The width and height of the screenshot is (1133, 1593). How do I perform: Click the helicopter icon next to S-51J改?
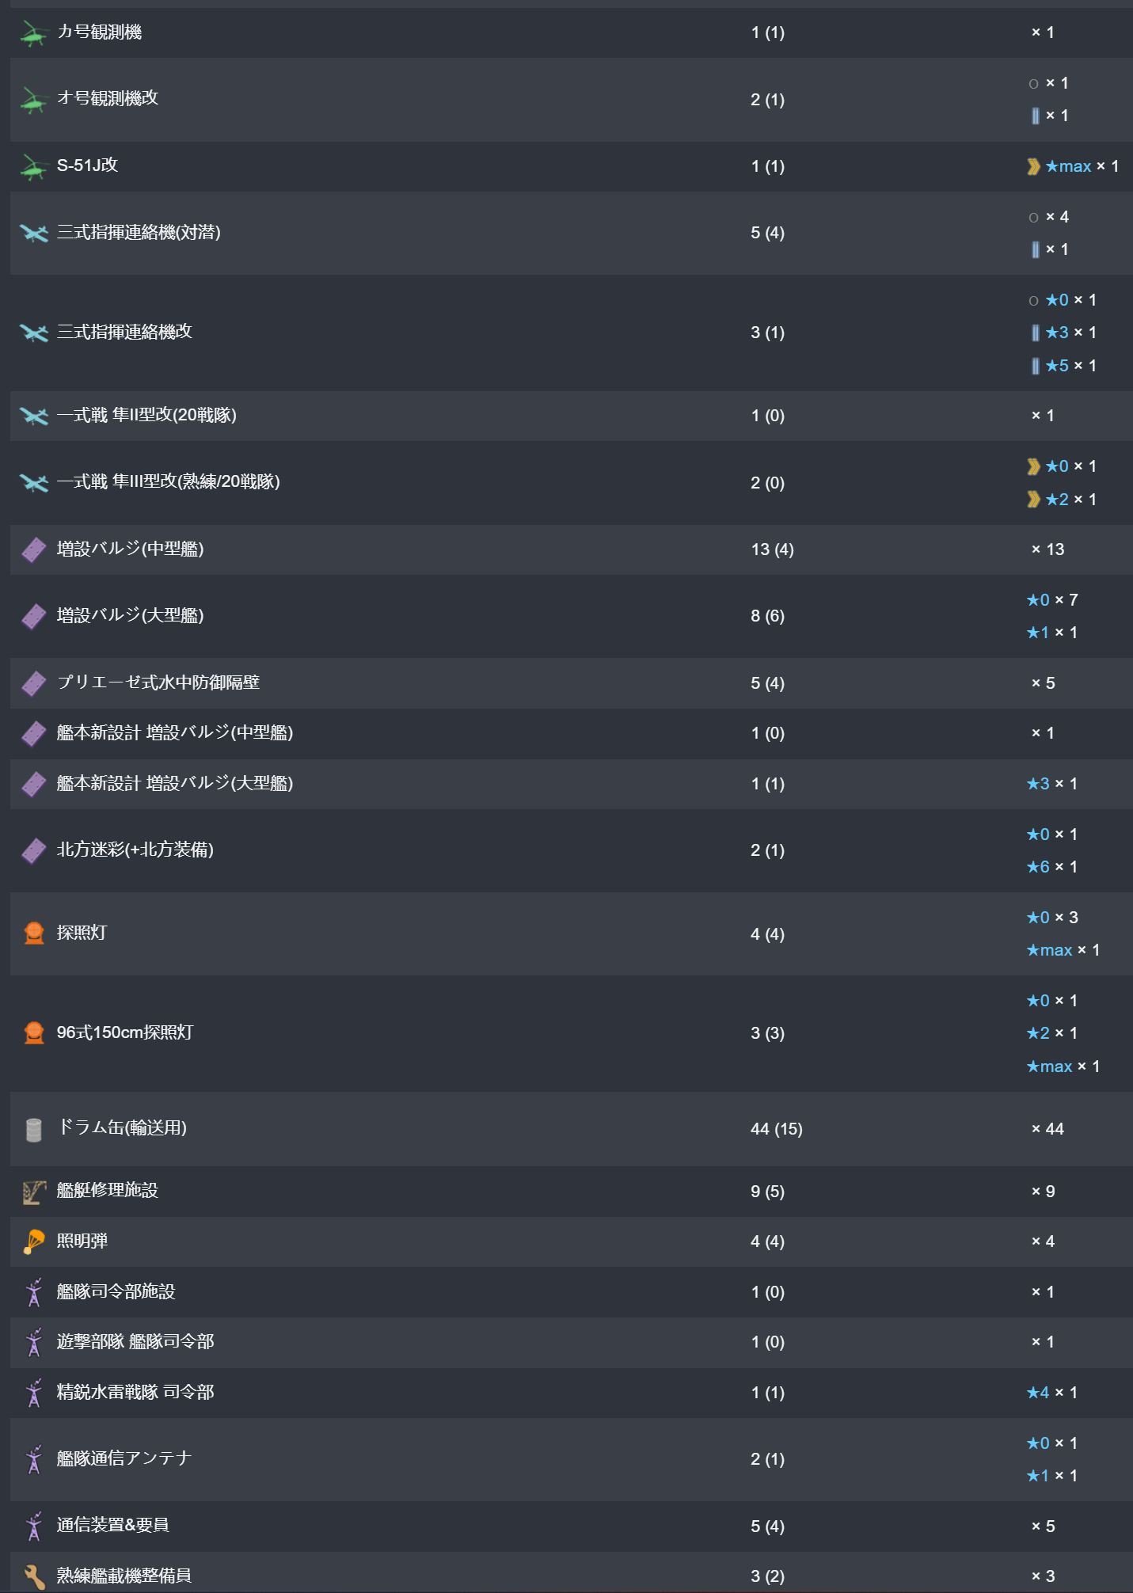[33, 167]
